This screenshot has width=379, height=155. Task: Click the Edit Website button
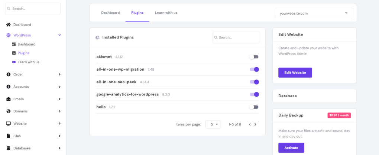pos(295,73)
